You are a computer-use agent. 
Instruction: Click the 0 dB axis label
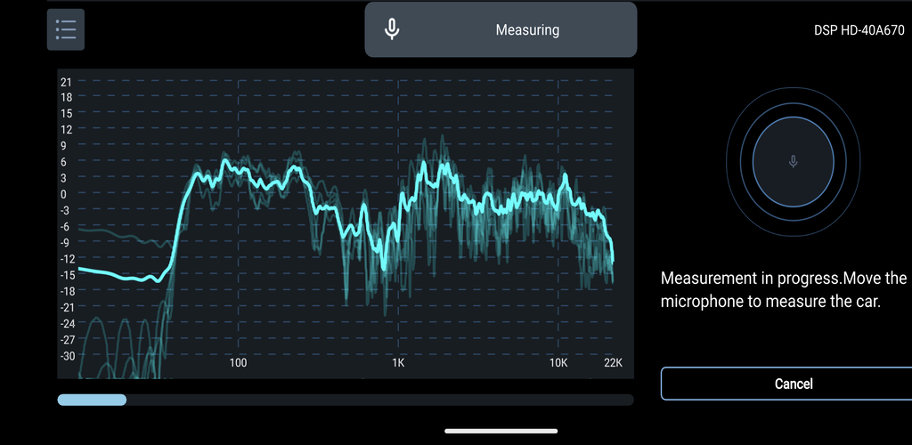63,194
